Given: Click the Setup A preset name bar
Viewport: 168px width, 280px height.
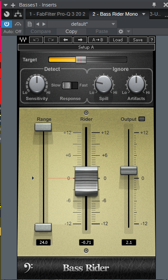Looking at the screenshot, I should click(86, 47).
